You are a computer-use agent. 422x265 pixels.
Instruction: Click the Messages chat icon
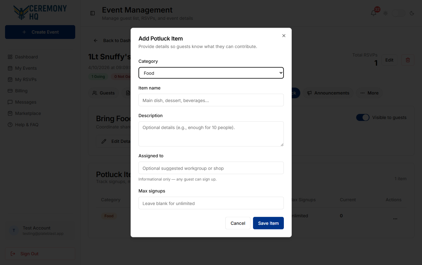point(10,102)
